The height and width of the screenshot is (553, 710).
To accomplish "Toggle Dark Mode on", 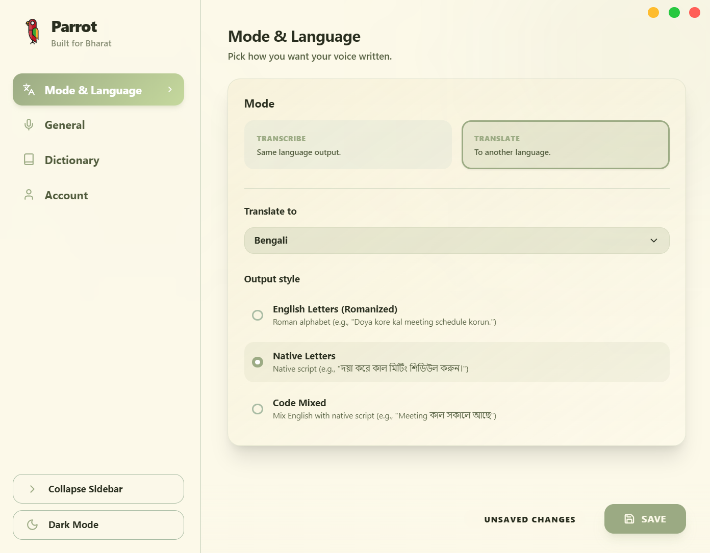I will 98,524.
